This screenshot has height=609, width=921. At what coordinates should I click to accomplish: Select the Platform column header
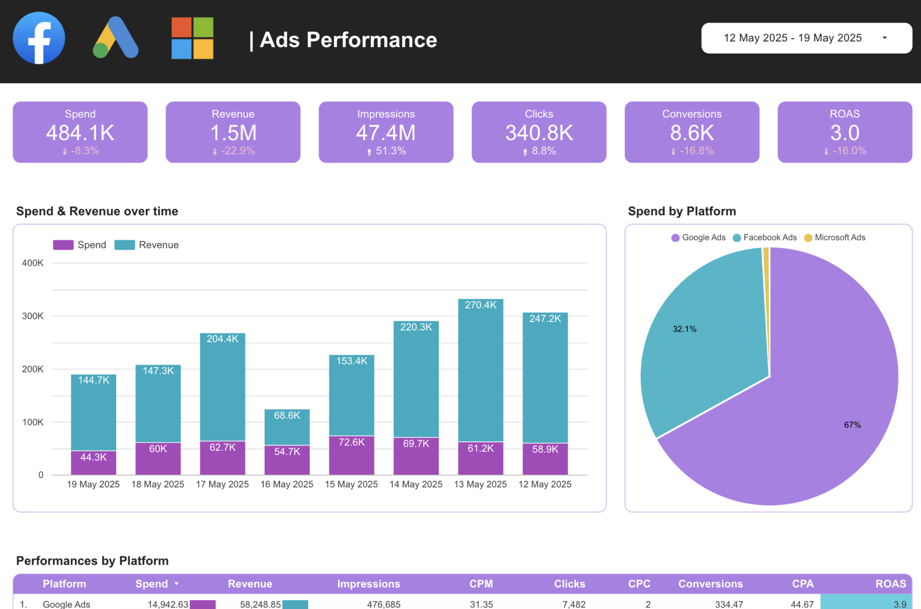[x=64, y=584]
